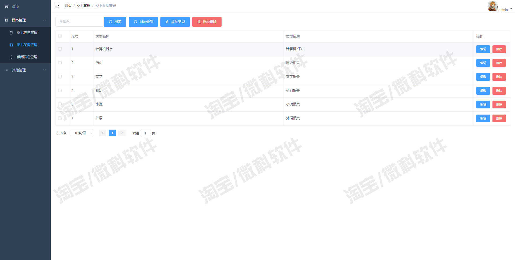Screen dimensions: 515x260
Task: Edit the 计算机科学 row
Action: click(x=483, y=49)
